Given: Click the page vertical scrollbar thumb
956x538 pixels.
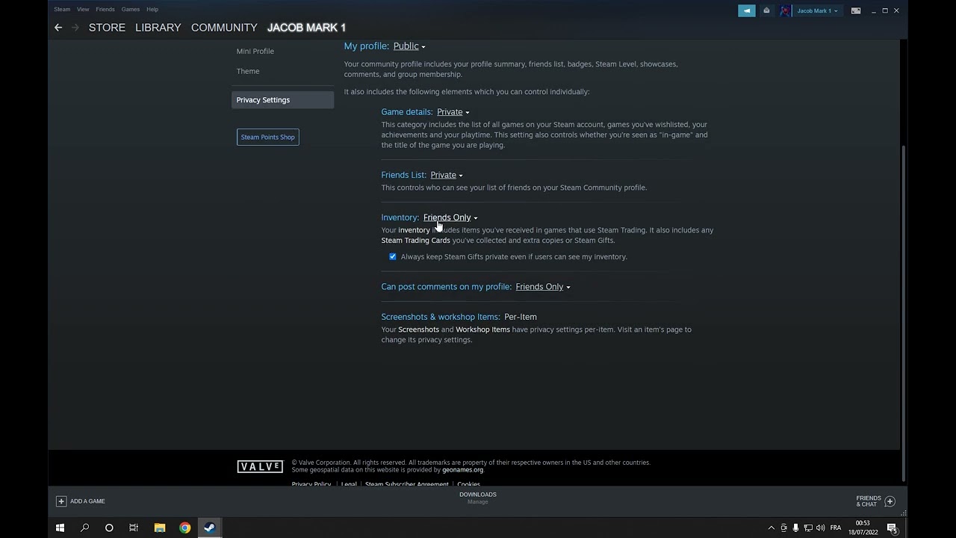Looking at the screenshot, I should point(904,314).
